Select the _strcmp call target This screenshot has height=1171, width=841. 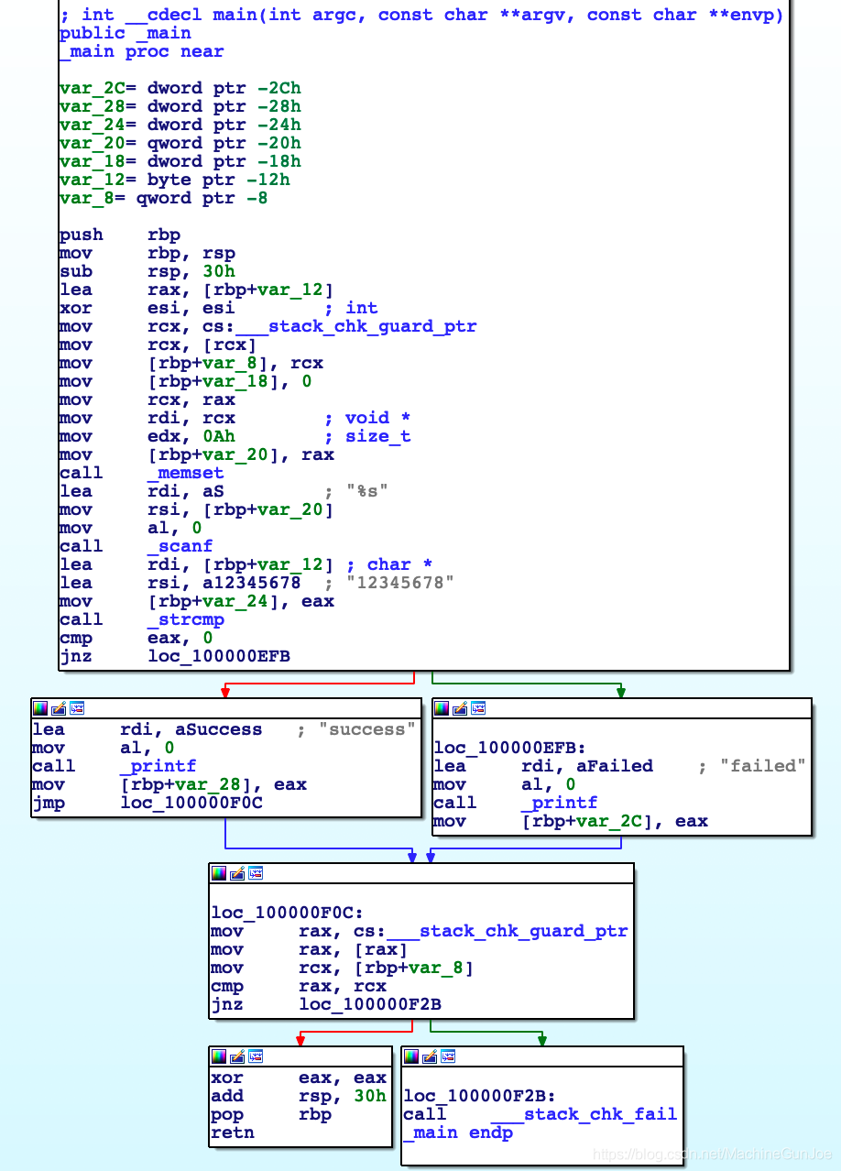(x=185, y=619)
